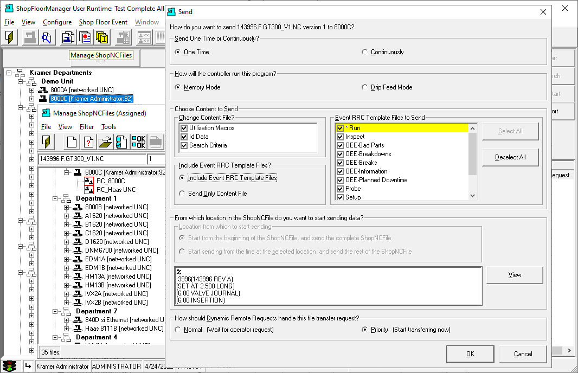Cancel the Send dialog
The image size is (578, 373).
(x=523, y=354)
